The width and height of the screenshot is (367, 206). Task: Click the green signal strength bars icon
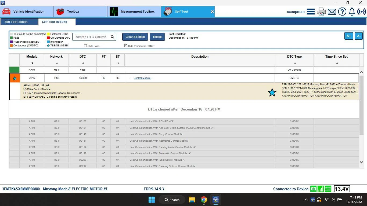[321, 189]
